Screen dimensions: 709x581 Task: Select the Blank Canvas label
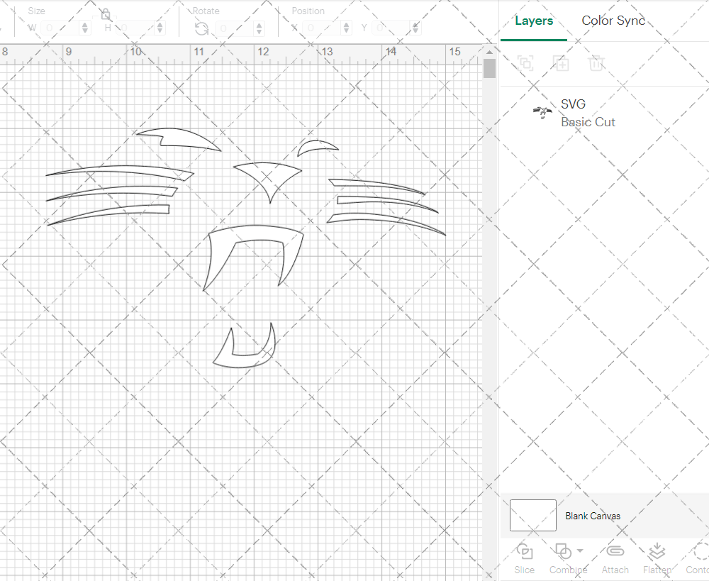(x=593, y=516)
